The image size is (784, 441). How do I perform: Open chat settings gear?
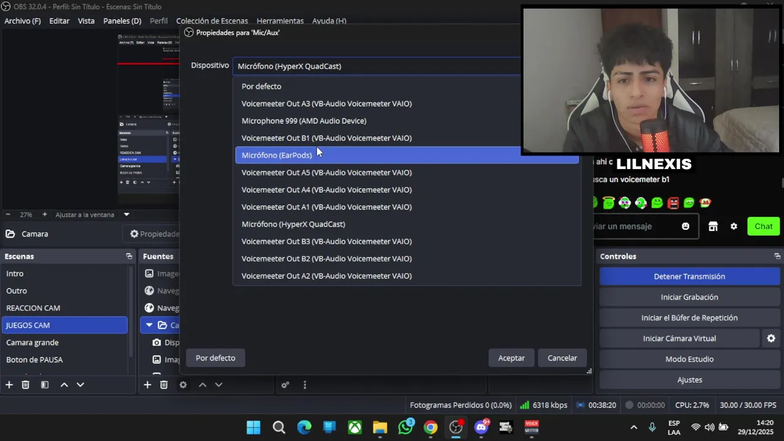734,226
